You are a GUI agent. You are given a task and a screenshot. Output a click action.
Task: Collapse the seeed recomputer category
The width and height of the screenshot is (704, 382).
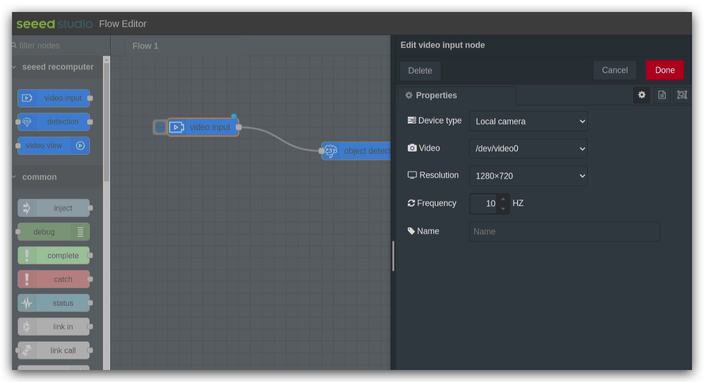[x=58, y=67]
